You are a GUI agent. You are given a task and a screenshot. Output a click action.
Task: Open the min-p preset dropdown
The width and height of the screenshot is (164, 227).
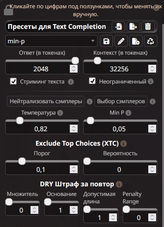(51, 41)
